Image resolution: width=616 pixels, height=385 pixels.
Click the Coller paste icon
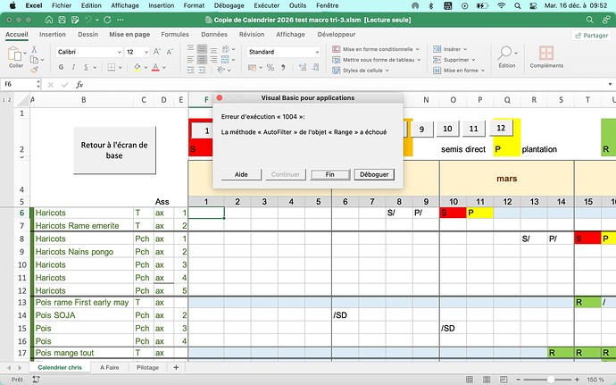pos(15,55)
